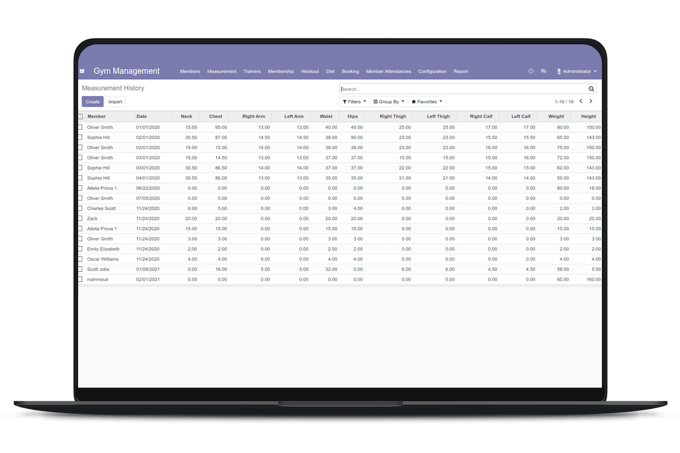Open the Members menu
Viewport: 680px width, 453px height.
190,71
